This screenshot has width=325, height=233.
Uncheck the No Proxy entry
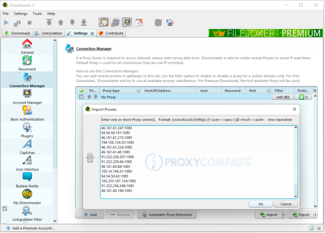pyautogui.click(x=81, y=97)
